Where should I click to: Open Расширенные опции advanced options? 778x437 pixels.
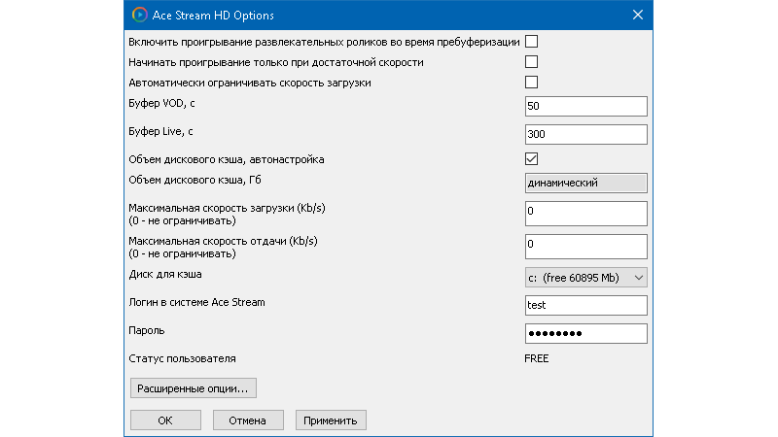(x=193, y=389)
